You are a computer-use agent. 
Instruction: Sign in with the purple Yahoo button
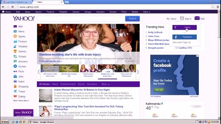184,27
